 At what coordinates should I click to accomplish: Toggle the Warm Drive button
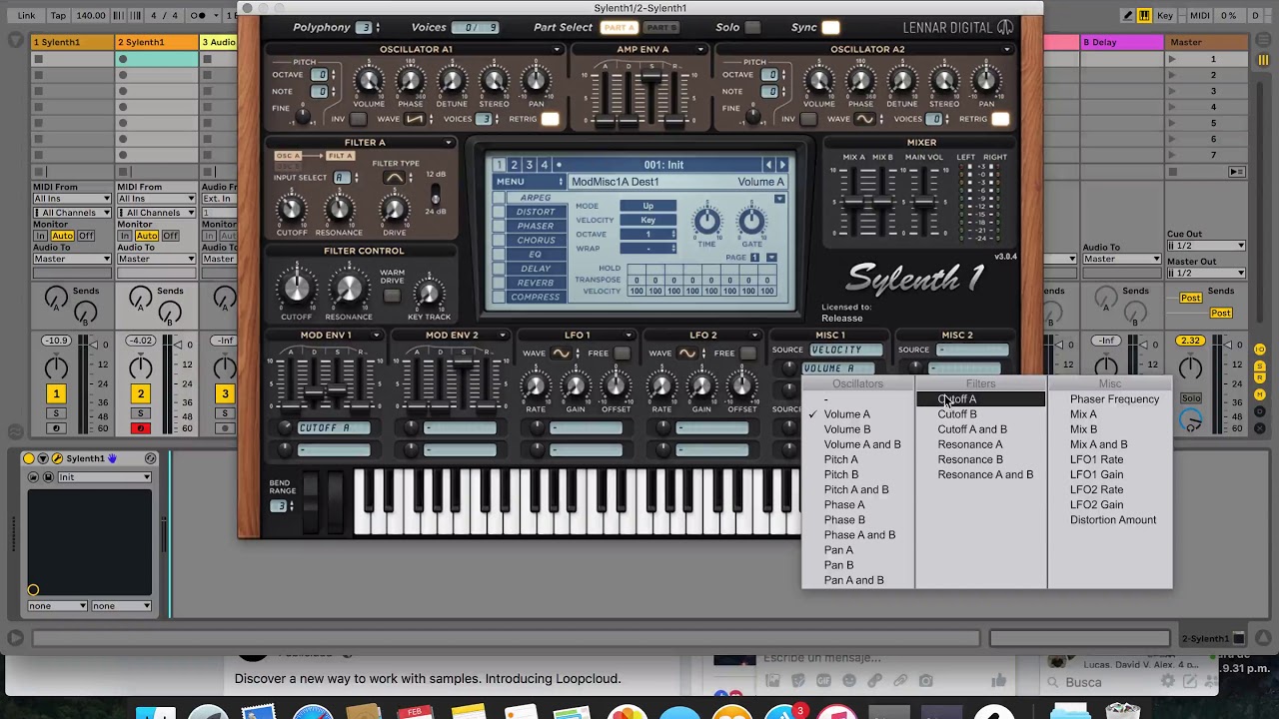(392, 296)
